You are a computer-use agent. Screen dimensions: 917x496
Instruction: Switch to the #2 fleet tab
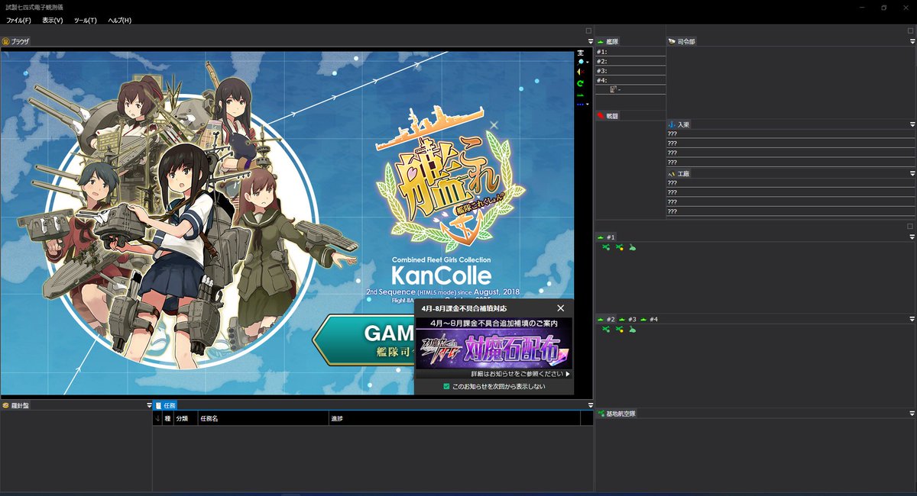(x=607, y=319)
